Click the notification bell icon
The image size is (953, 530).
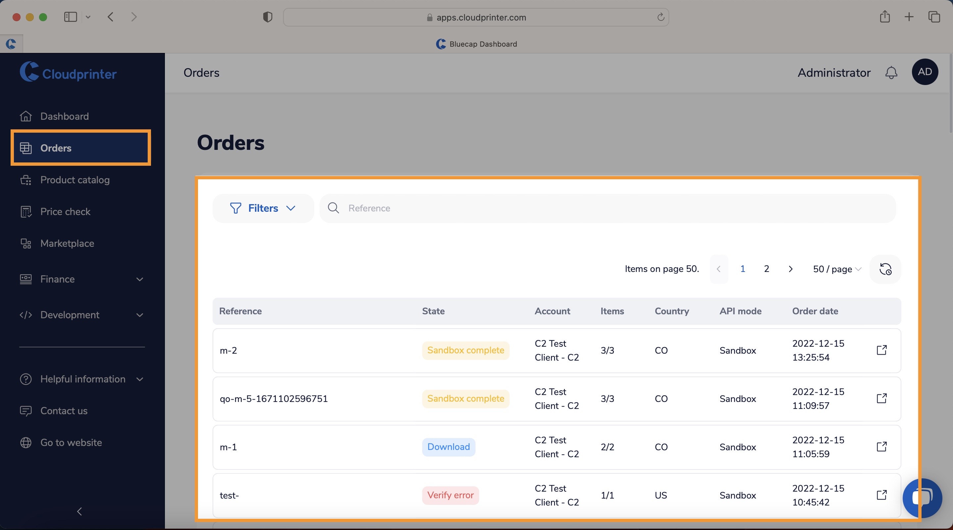tap(891, 72)
